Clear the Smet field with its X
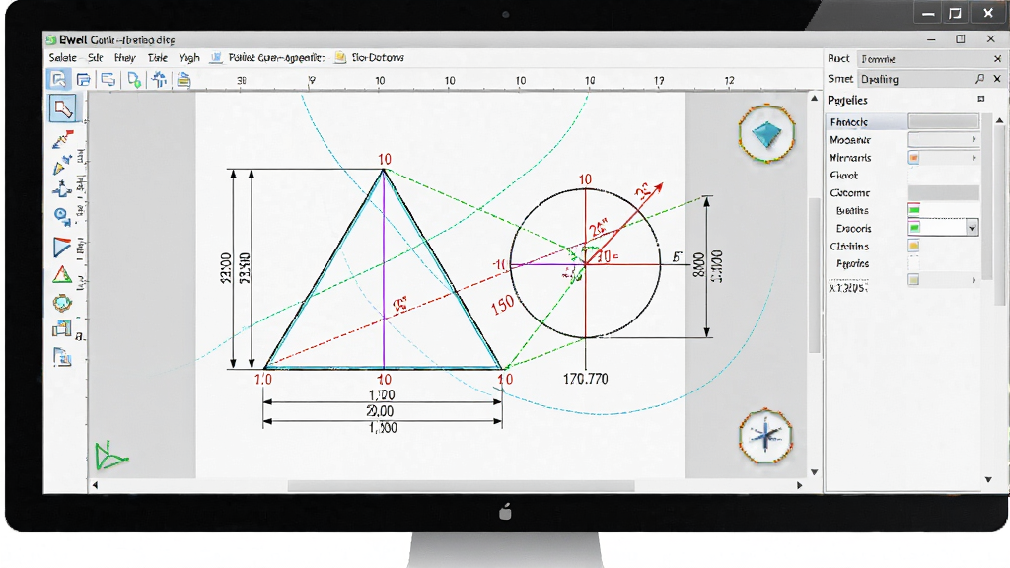 point(997,79)
